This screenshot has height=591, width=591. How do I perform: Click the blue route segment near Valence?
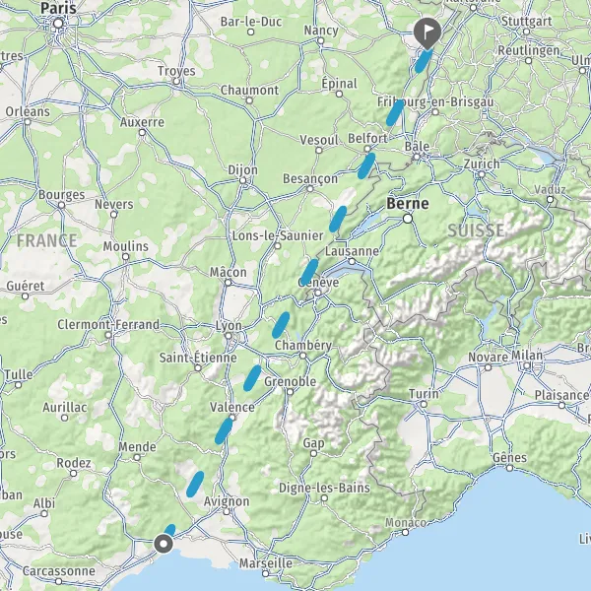(x=224, y=430)
